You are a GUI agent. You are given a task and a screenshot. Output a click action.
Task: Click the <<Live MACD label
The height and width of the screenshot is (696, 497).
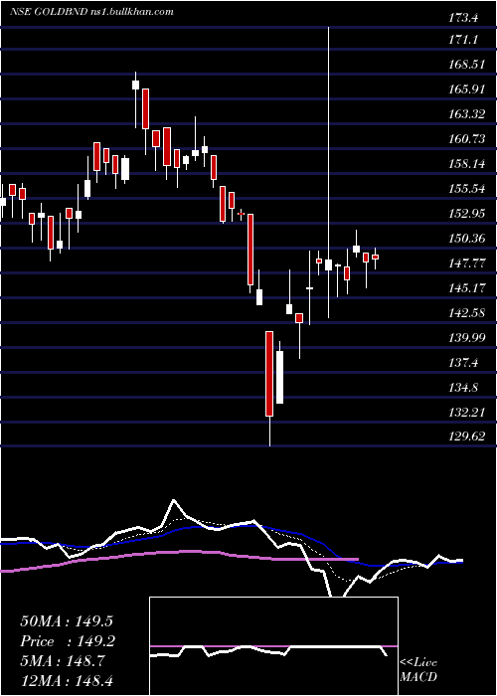[x=418, y=670]
